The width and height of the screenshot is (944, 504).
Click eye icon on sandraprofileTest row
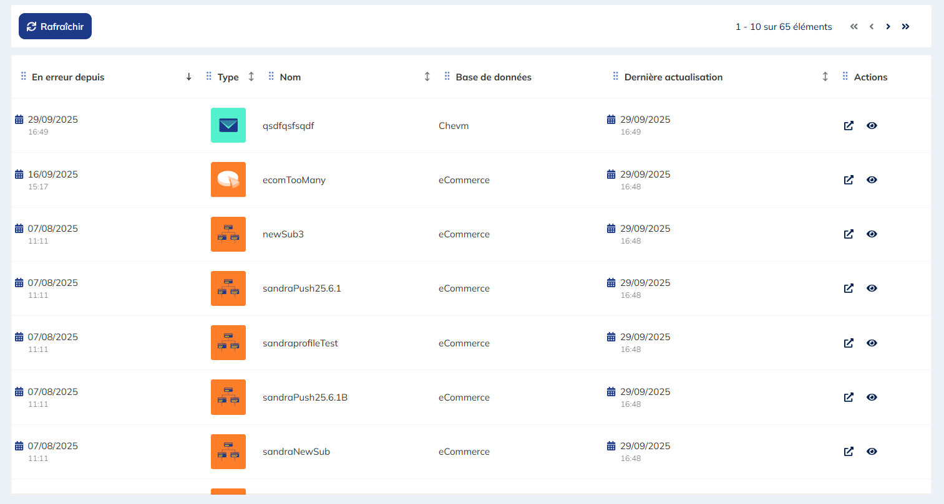872,343
